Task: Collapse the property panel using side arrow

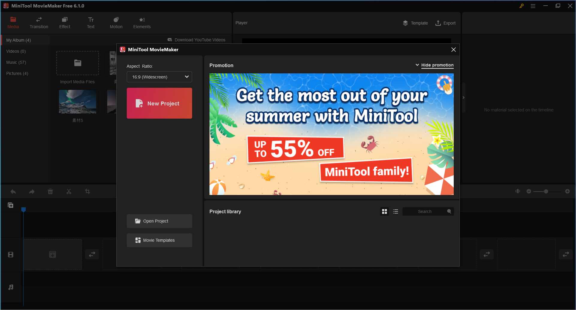Action: click(x=464, y=98)
